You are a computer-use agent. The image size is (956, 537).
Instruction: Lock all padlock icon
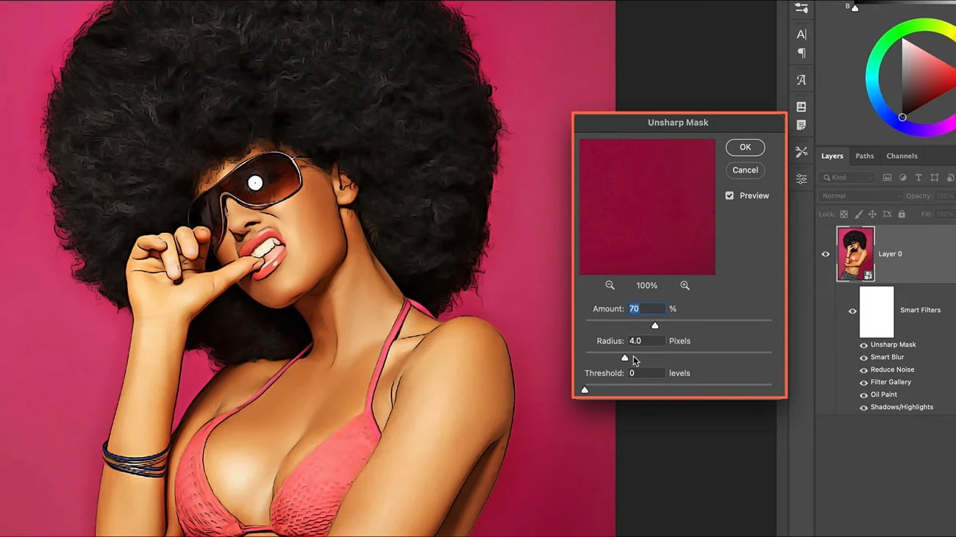pyautogui.click(x=902, y=214)
